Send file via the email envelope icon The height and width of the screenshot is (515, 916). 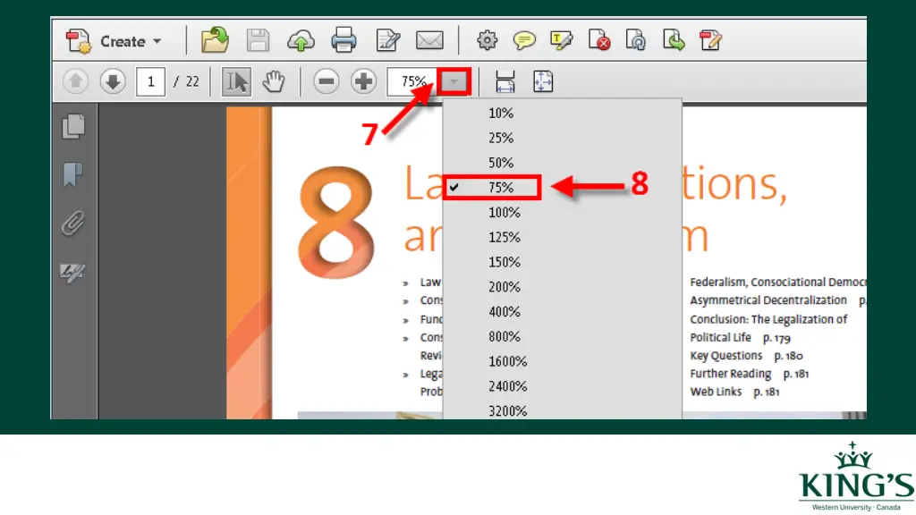click(x=429, y=40)
